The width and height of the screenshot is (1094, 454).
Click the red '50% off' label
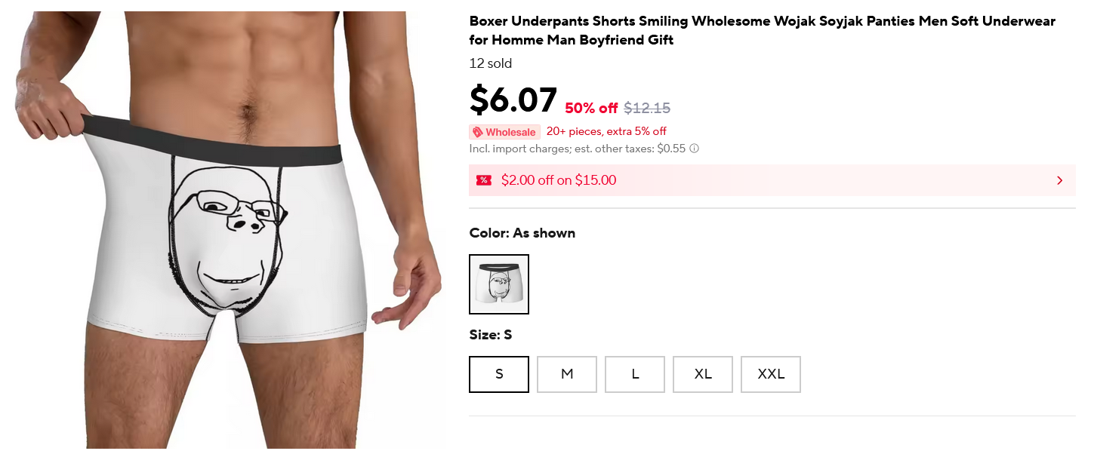[x=591, y=108]
